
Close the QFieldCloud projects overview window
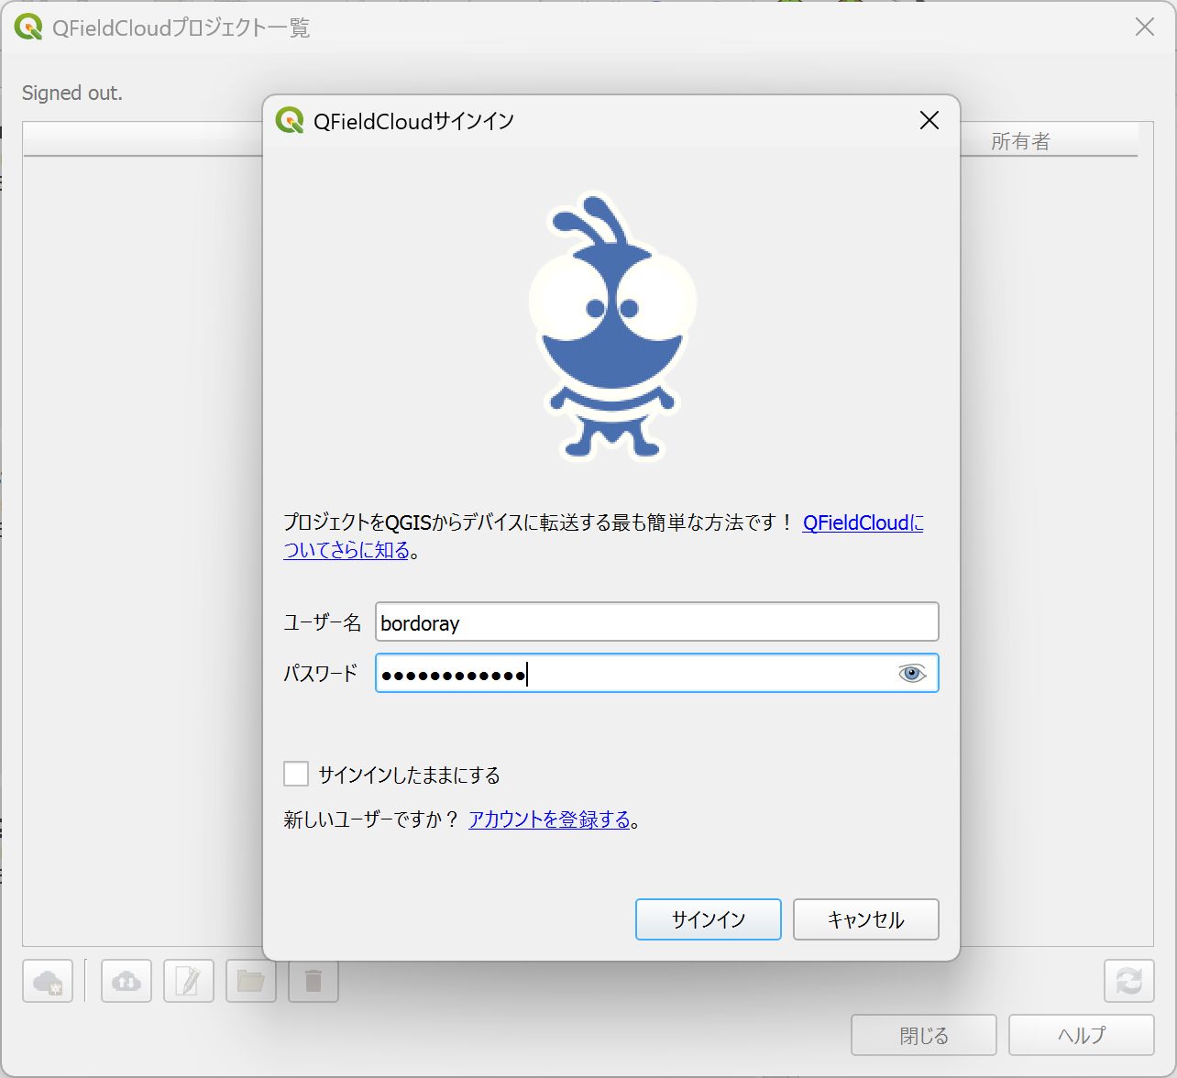coord(1144,27)
